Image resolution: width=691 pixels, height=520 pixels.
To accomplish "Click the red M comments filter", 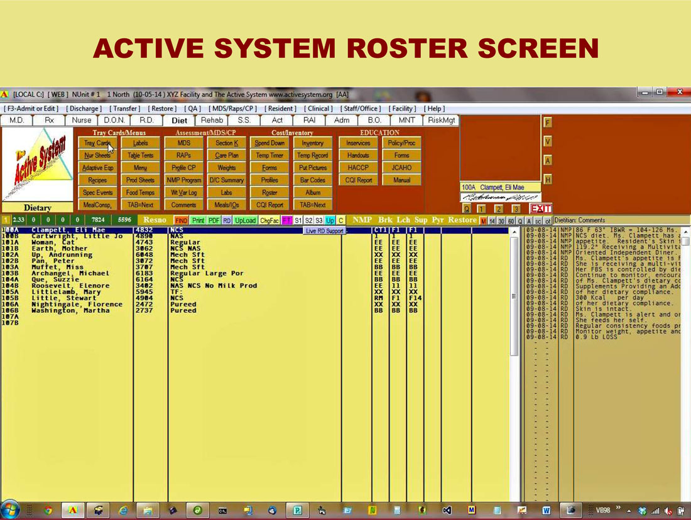I will (484, 221).
